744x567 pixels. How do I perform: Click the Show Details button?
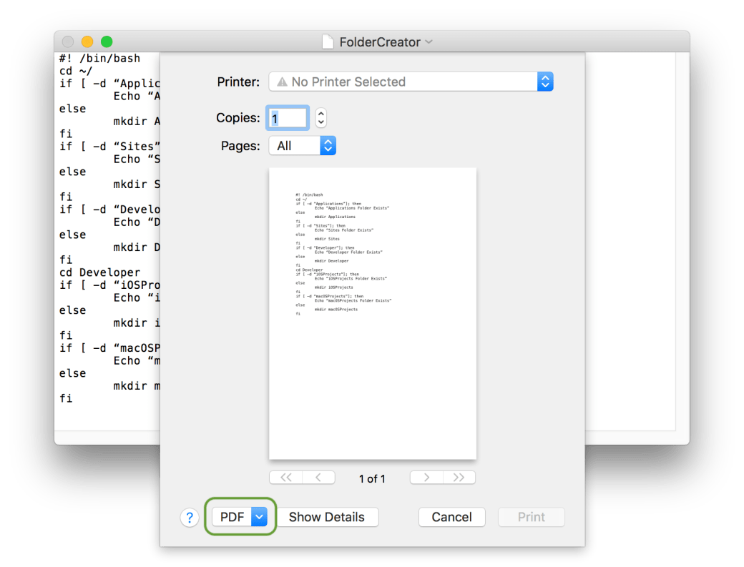pos(326,517)
